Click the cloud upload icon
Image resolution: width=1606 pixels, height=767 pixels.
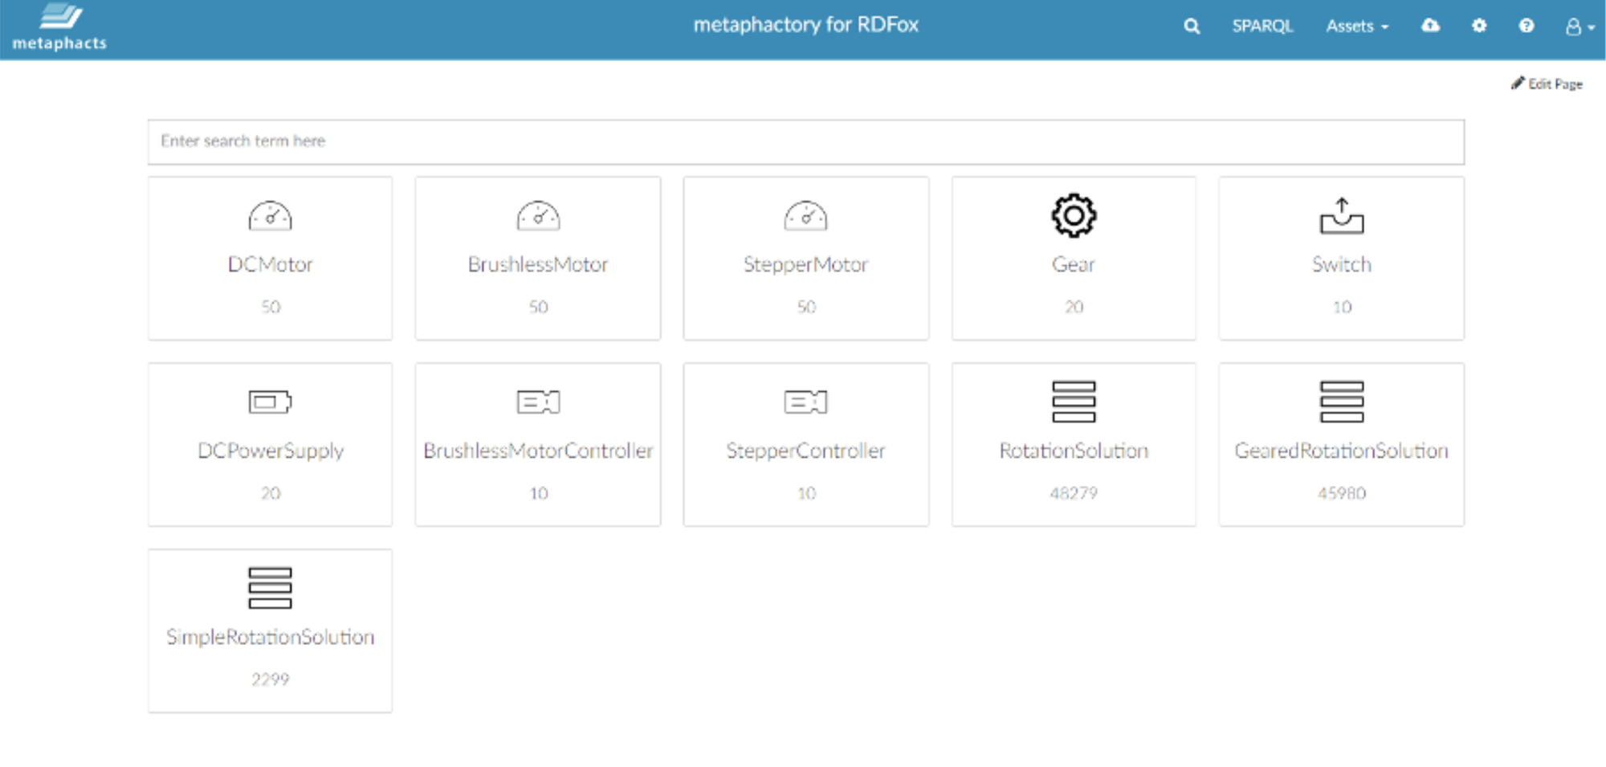[x=1430, y=26]
